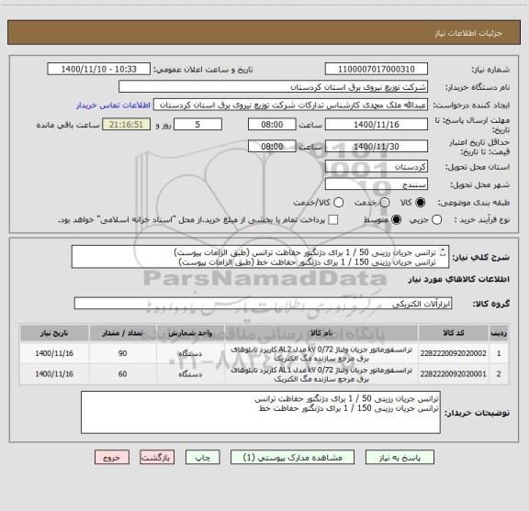Image resolution: width=529 pixels, height=511 pixels.
Task: Click the price validity date 1400/11/30 field
Action: (x=377, y=146)
